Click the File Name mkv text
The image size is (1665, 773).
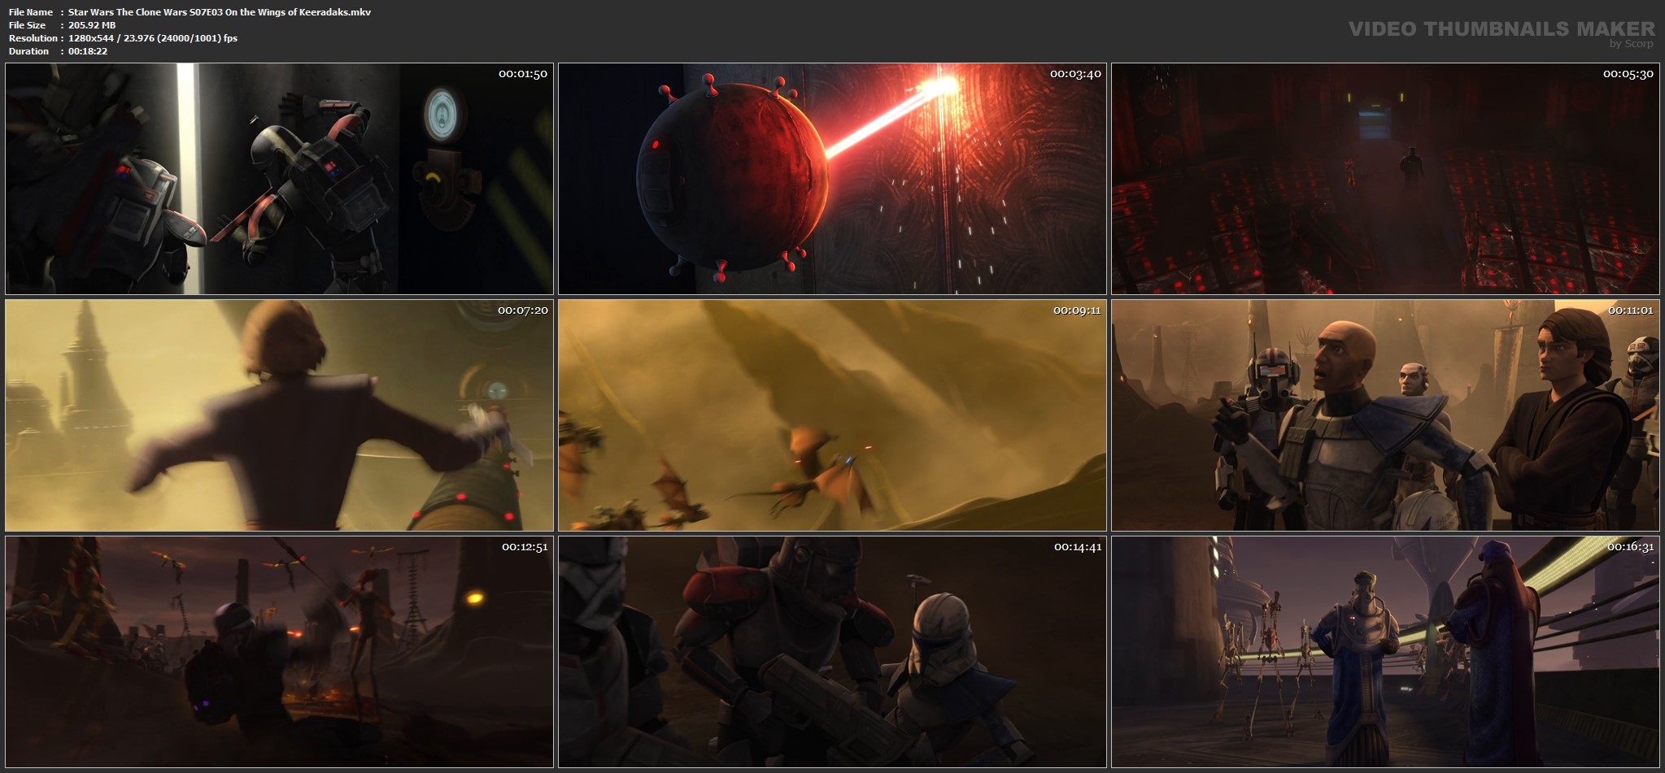tap(220, 12)
